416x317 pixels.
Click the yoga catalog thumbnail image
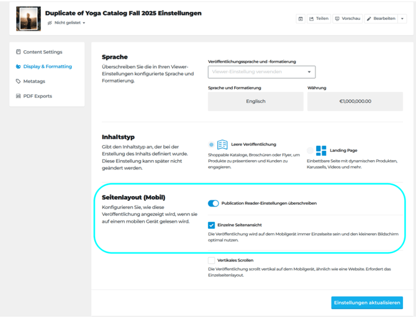[29, 19]
